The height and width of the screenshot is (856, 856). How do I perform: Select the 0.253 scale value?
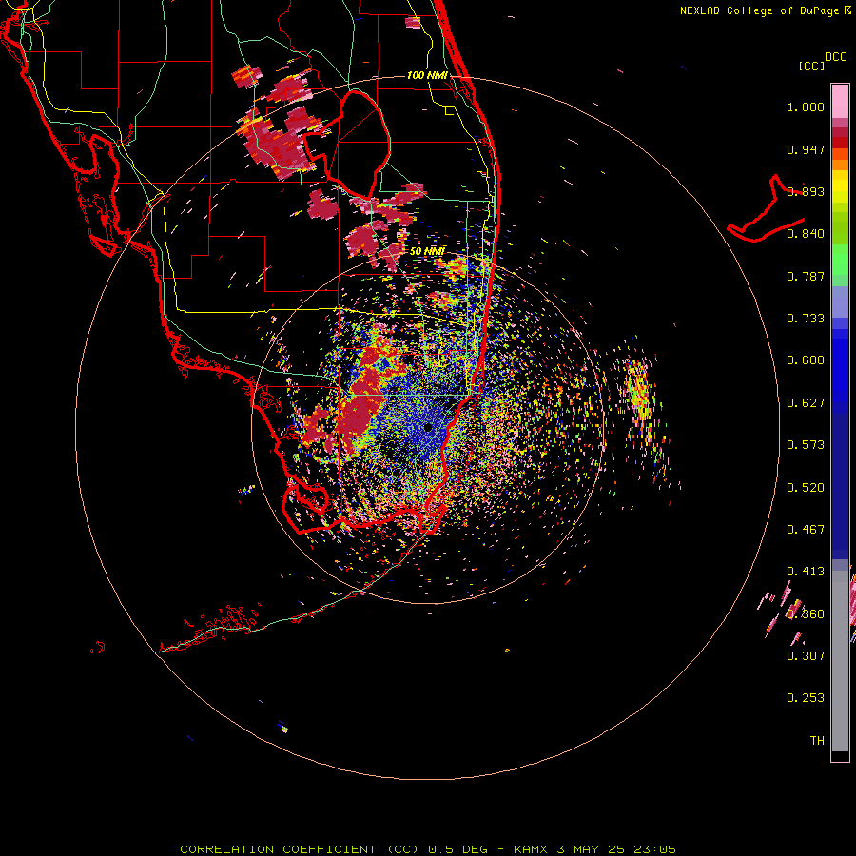[x=806, y=698]
